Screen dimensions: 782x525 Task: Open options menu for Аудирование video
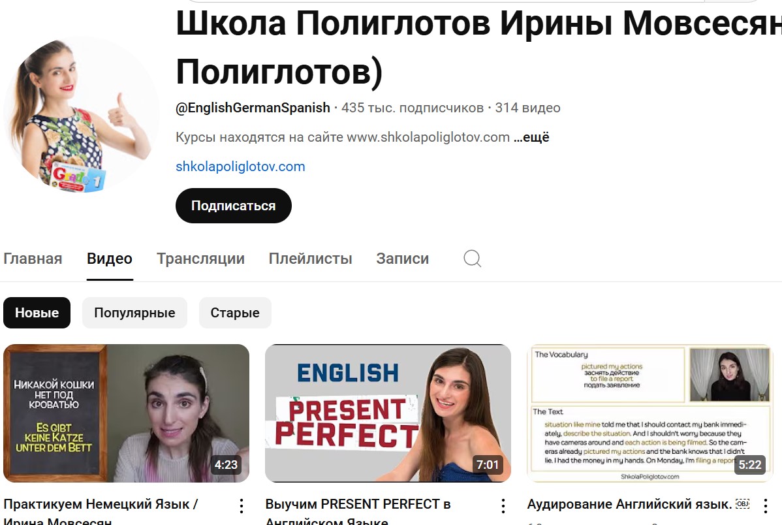point(765,506)
